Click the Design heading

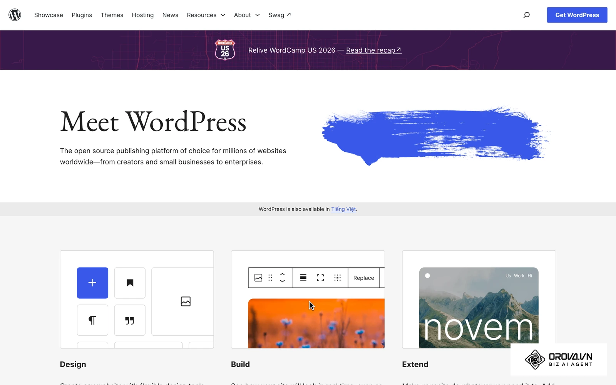pos(73,364)
